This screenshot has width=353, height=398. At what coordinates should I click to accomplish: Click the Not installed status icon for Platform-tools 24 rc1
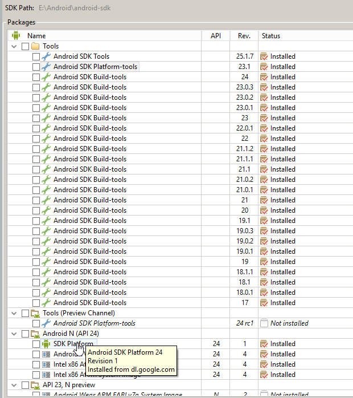tap(264, 323)
